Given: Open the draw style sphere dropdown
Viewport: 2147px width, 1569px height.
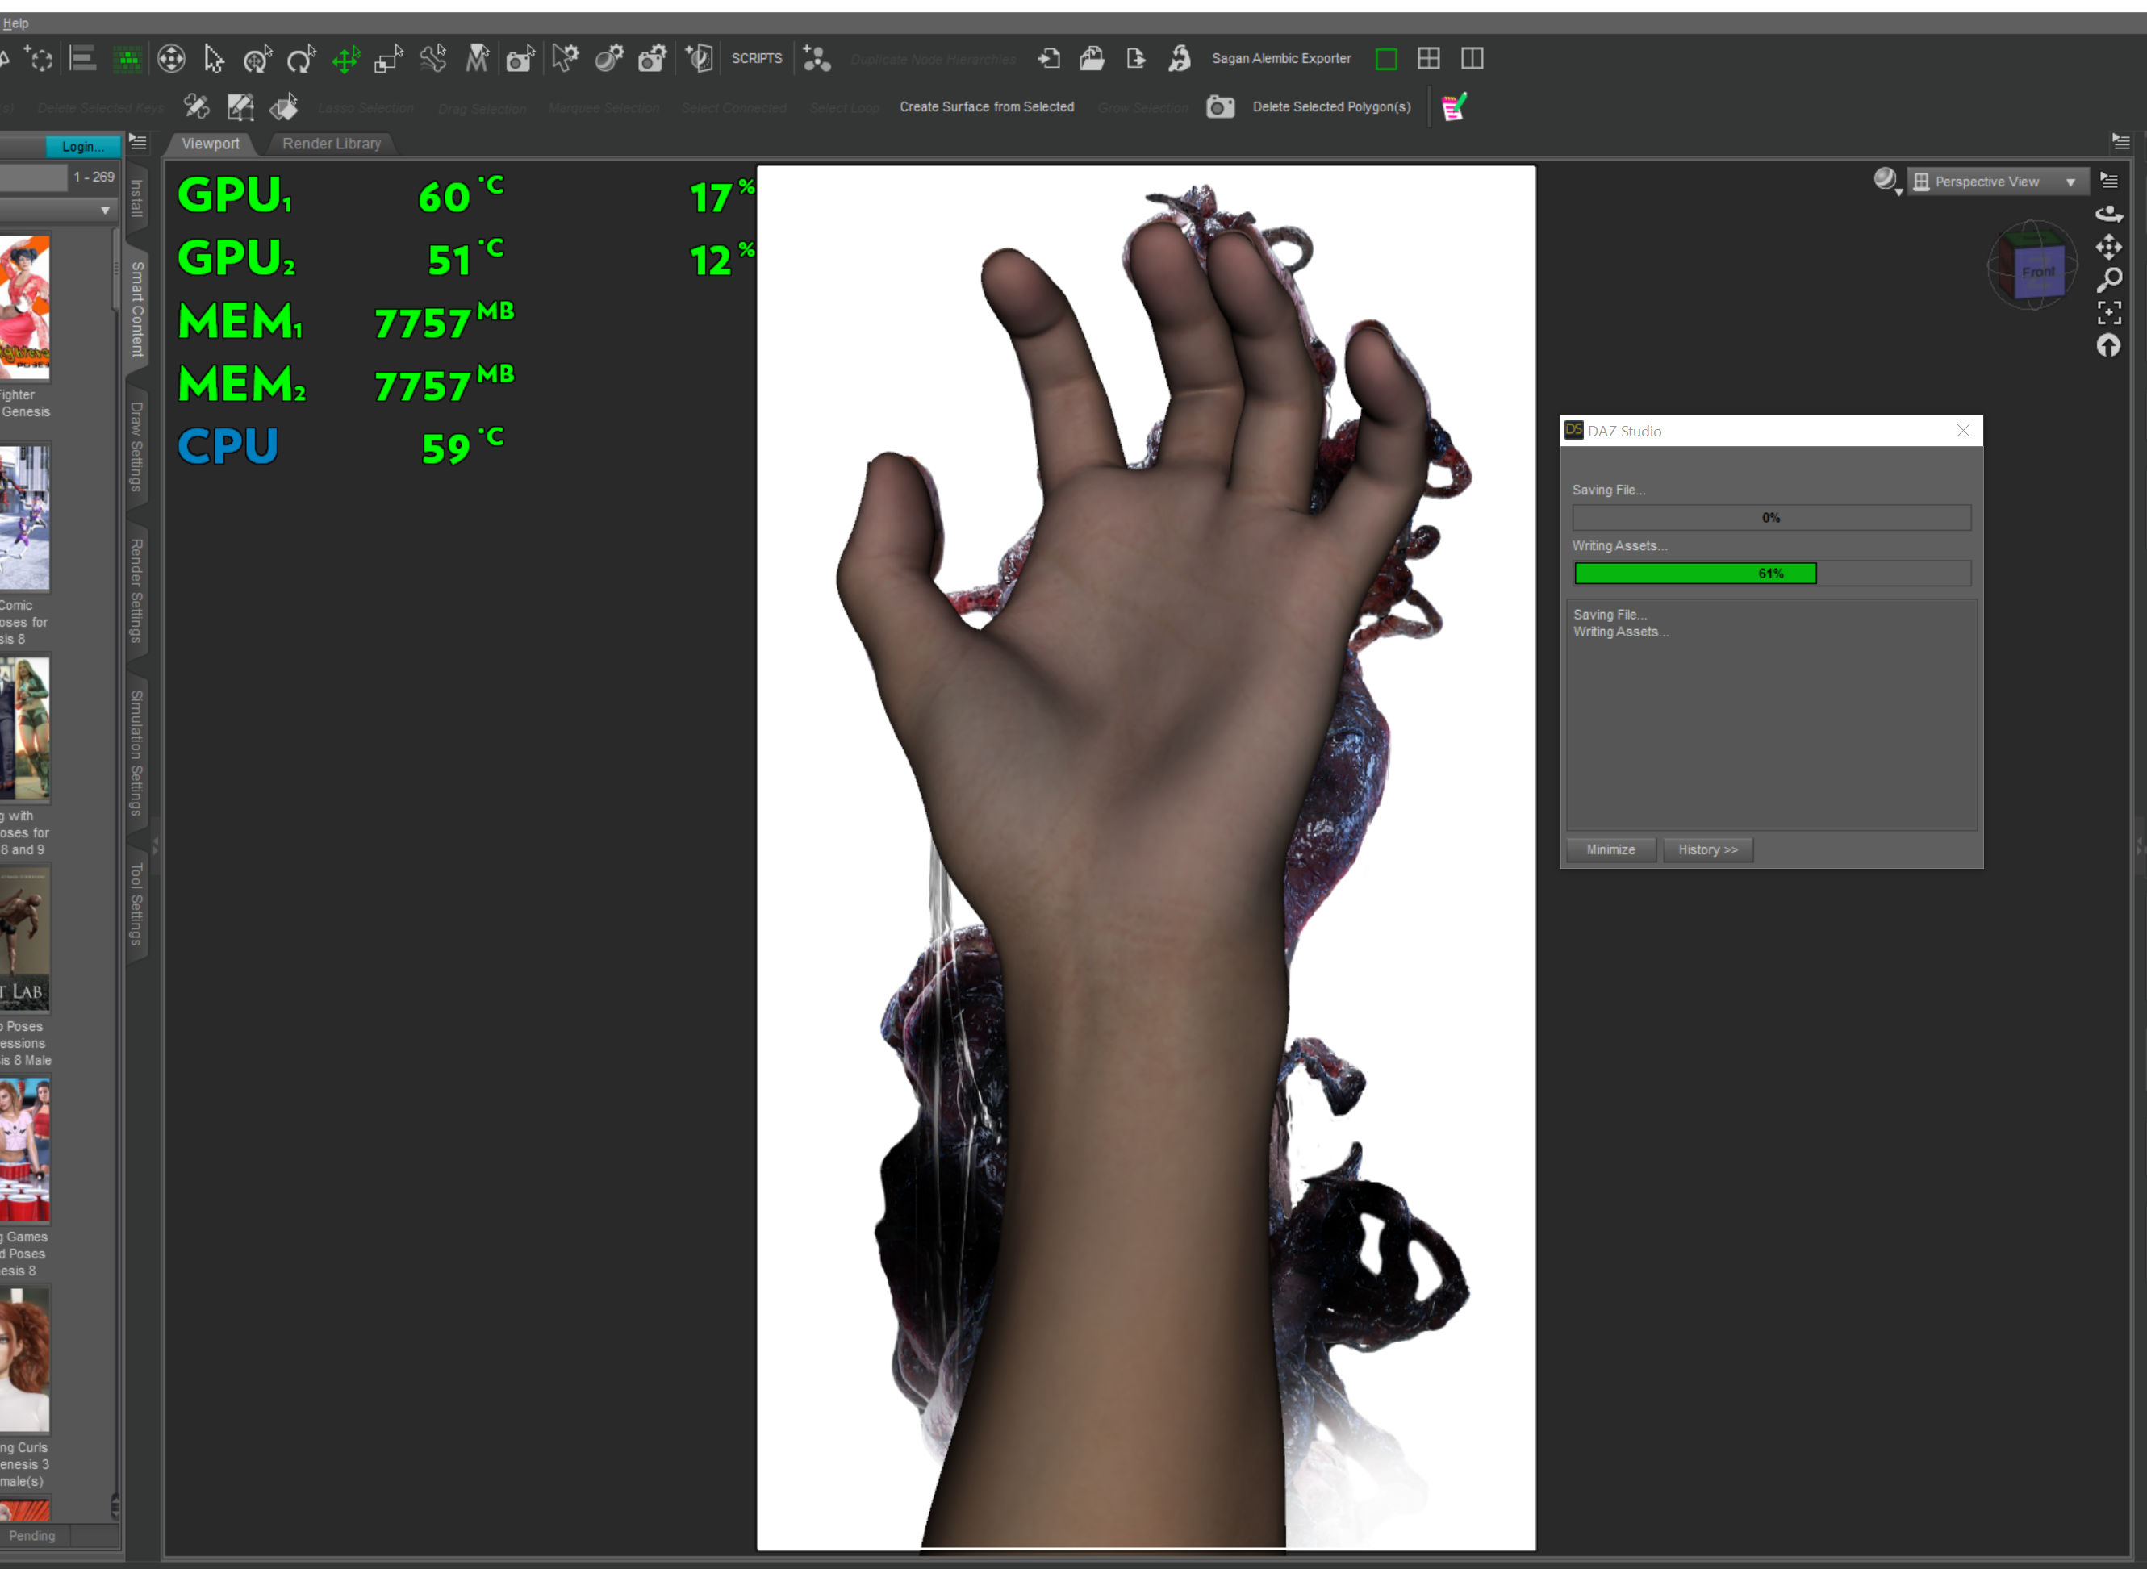Looking at the screenshot, I should (x=1886, y=181).
